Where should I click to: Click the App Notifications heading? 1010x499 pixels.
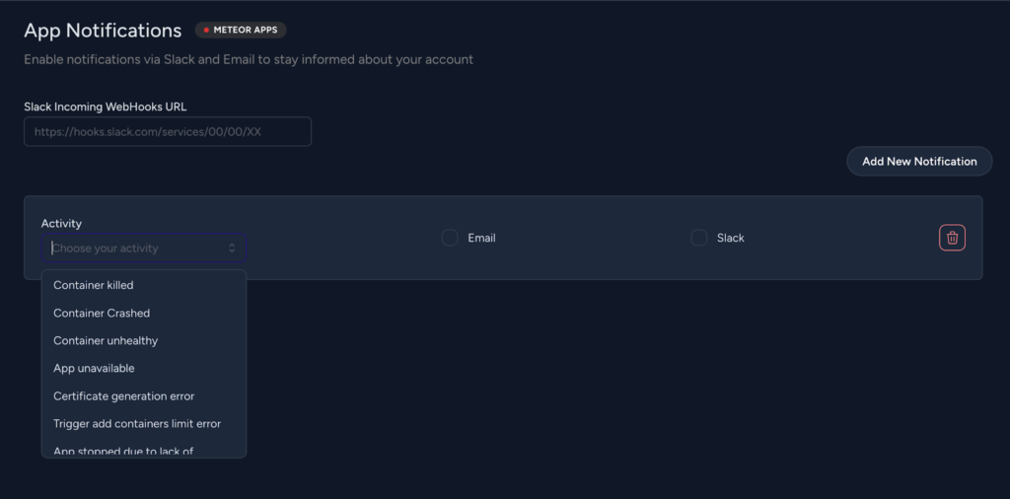coord(103,31)
